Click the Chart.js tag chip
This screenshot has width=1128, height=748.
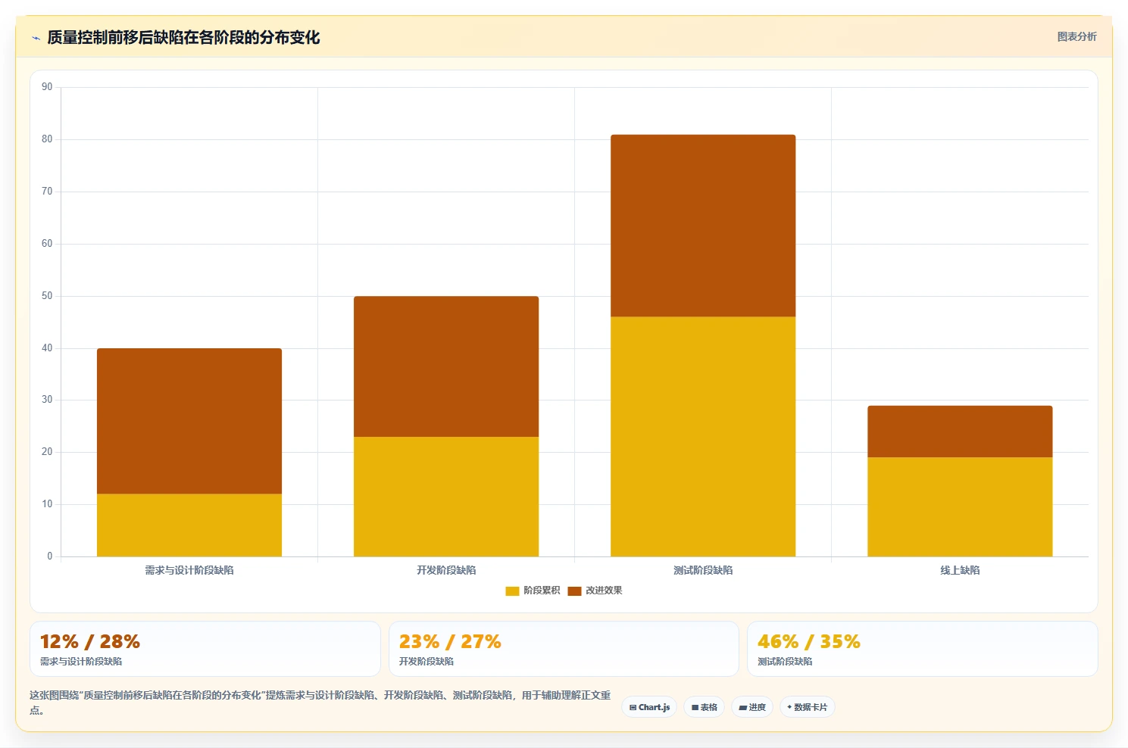click(x=649, y=707)
